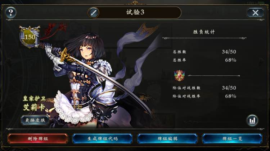Open the bar chart statistics icon
This screenshot has width=270, height=151.
pos(252,120)
